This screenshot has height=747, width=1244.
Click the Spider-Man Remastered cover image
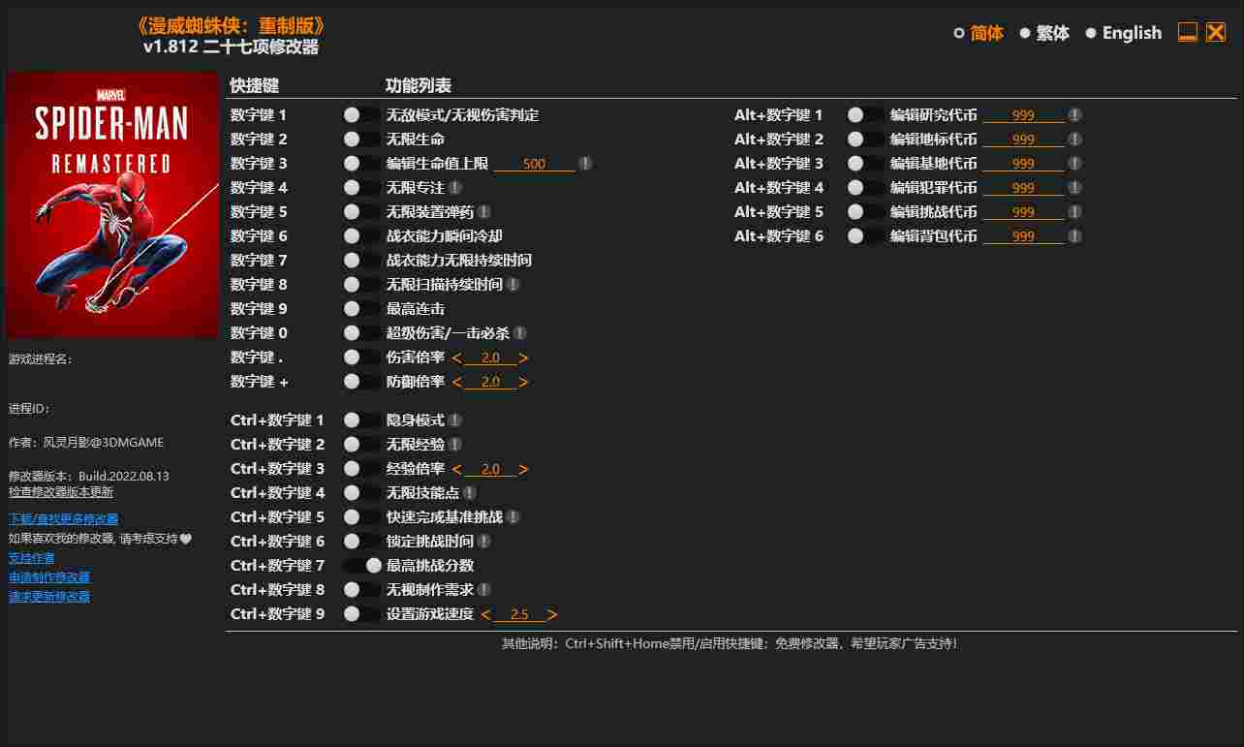pos(112,204)
